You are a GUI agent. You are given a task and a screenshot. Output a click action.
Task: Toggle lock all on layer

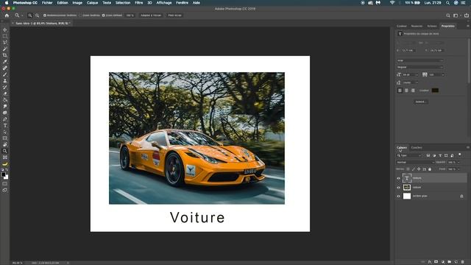pos(430,169)
